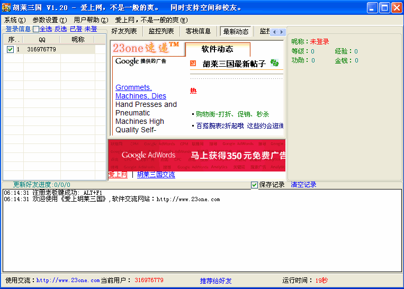This screenshot has width=404, height=289.
Task: Maximize the 胡莱三国 window
Action: click(x=384, y=8)
